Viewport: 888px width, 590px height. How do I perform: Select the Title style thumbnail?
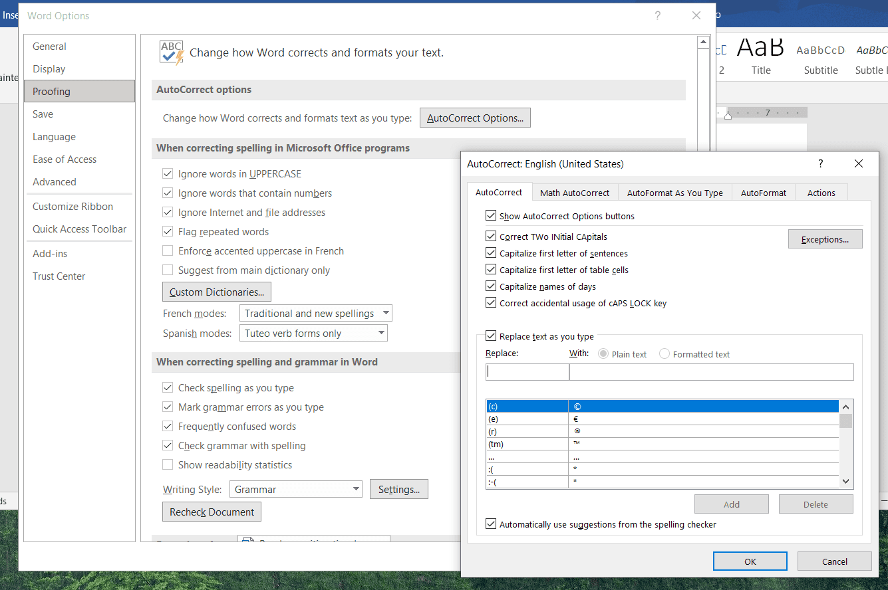click(761, 56)
